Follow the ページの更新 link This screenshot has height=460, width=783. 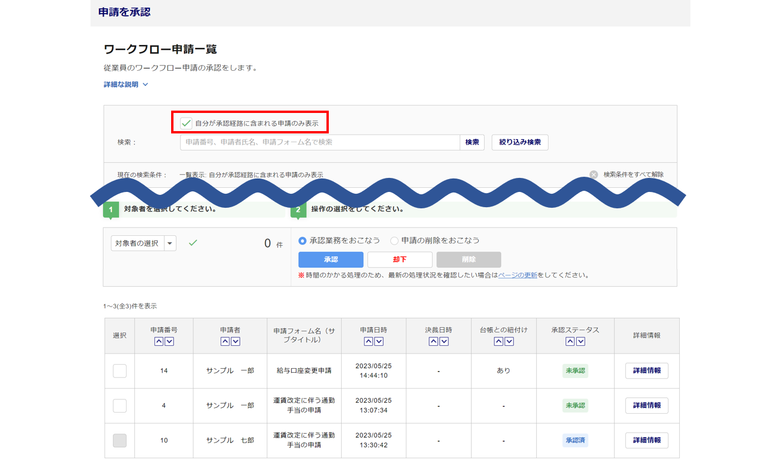518,275
